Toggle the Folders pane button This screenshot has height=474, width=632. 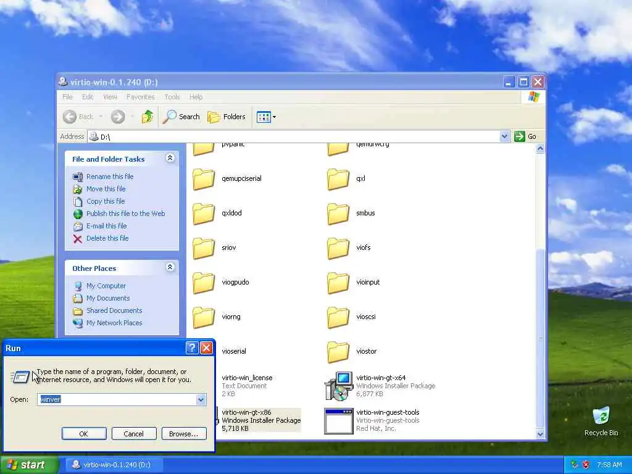click(226, 117)
